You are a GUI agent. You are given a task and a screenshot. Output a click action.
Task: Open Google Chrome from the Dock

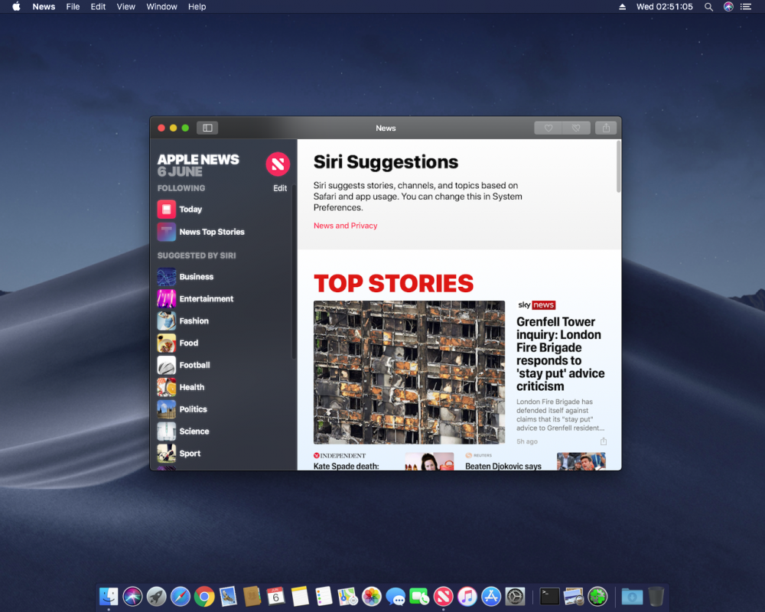[204, 597]
